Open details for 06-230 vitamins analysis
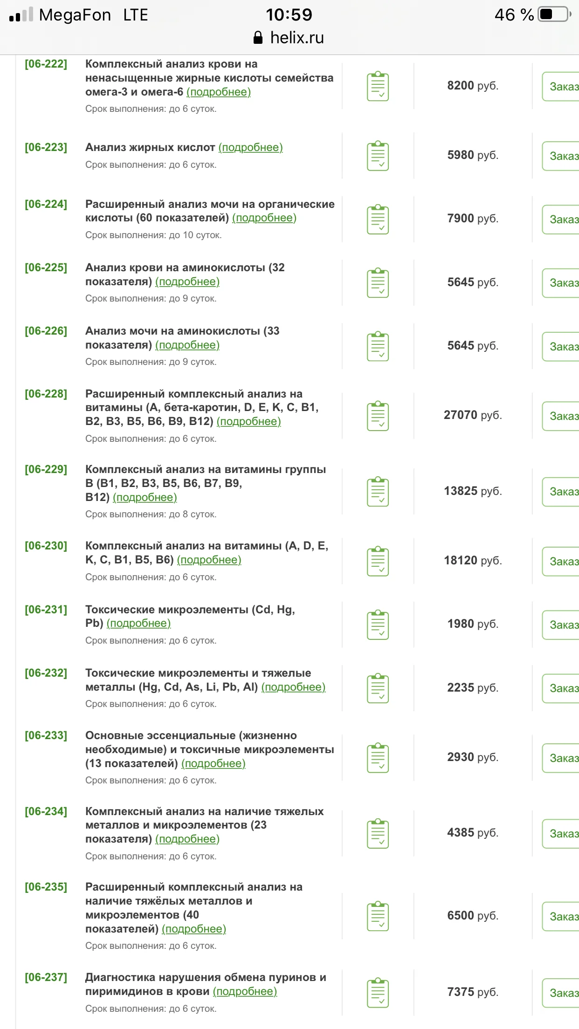This screenshot has height=1029, width=579. coord(209,560)
